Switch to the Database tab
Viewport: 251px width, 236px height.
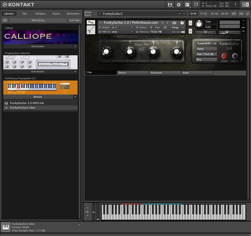pyautogui.click(x=41, y=14)
